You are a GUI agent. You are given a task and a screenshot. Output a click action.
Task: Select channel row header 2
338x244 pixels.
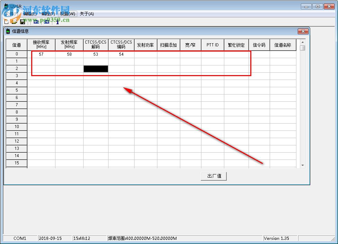click(17, 69)
